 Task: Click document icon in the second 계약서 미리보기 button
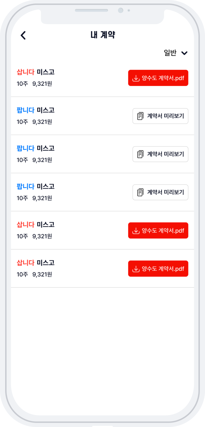pos(140,154)
